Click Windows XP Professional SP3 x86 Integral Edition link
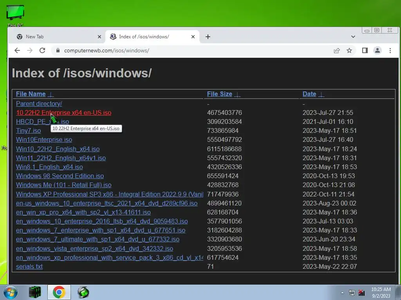 pyautogui.click(x=110, y=194)
